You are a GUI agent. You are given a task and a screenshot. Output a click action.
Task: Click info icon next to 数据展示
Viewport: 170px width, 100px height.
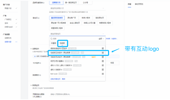40,75
